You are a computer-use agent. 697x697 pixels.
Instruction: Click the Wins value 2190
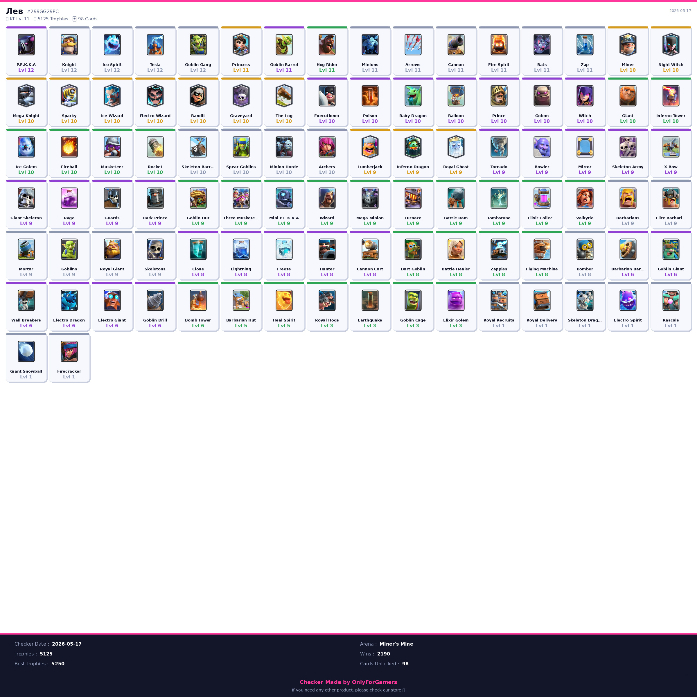click(x=383, y=654)
